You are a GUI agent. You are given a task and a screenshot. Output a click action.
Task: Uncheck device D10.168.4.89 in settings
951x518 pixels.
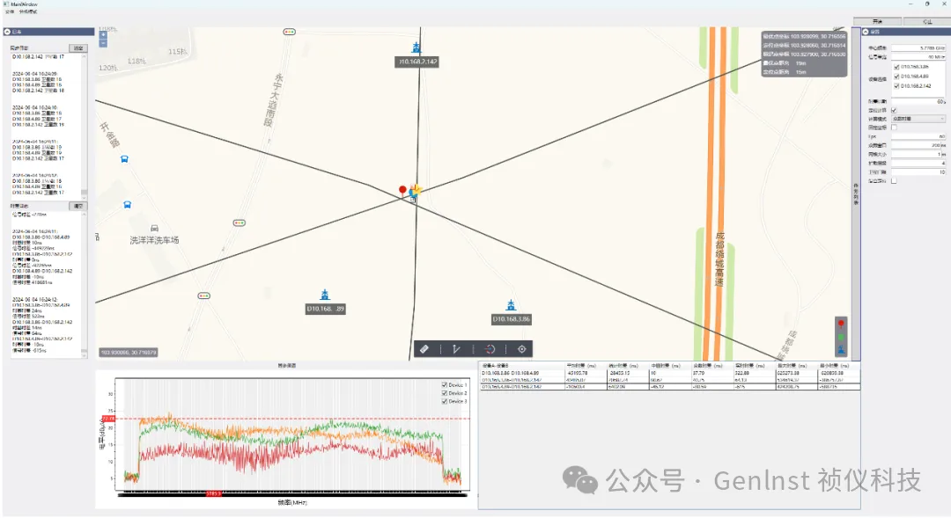(896, 77)
